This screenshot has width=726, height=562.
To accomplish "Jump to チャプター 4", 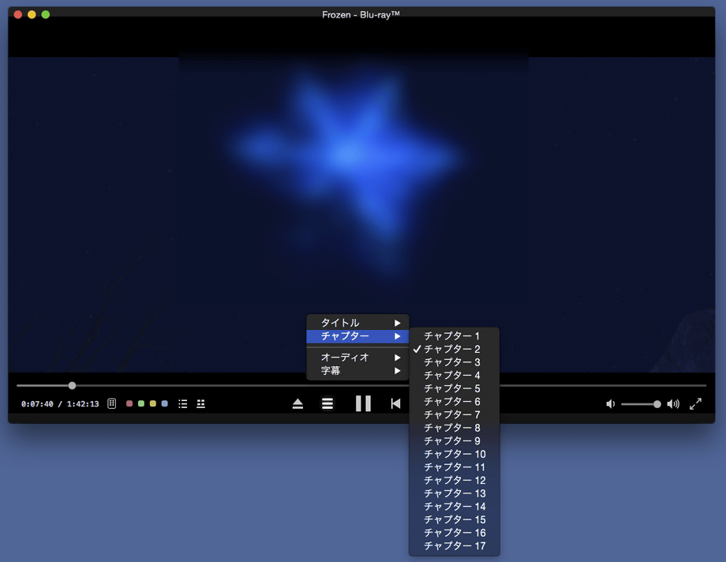I will (455, 375).
